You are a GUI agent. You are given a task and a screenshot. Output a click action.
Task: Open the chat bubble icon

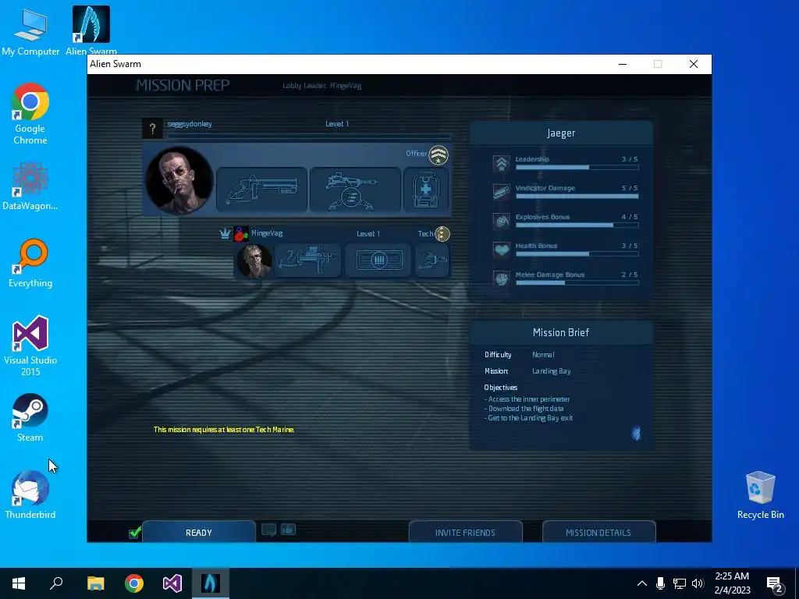pos(268,530)
